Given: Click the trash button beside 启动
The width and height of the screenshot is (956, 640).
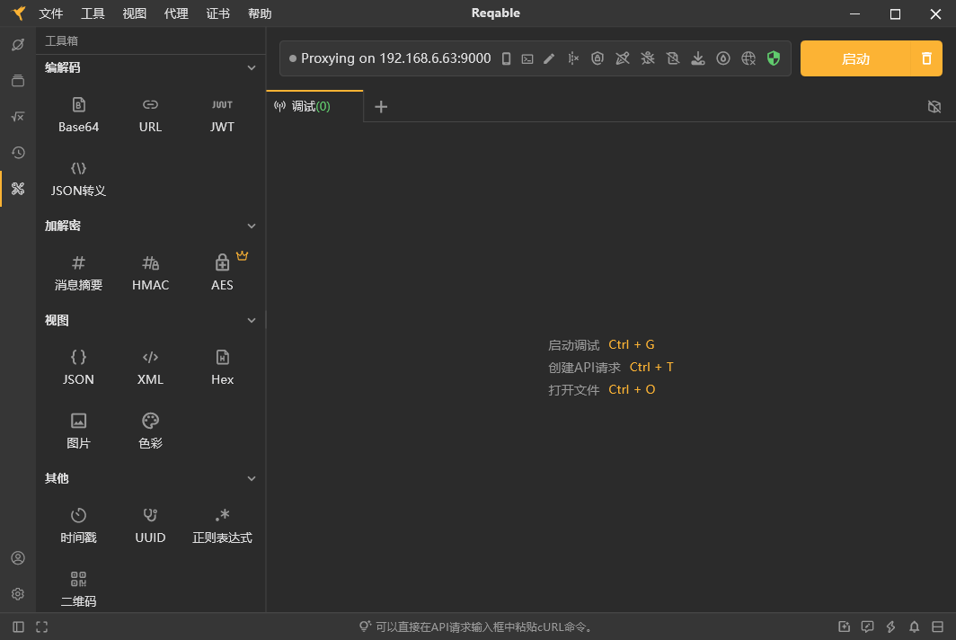Looking at the screenshot, I should pos(926,58).
